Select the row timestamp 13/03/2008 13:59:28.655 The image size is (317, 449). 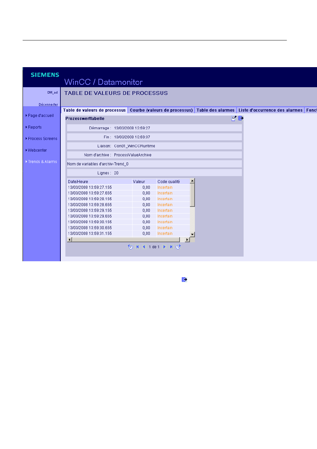point(90,205)
